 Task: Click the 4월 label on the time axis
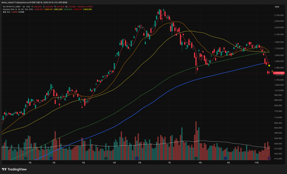pos(83,162)
